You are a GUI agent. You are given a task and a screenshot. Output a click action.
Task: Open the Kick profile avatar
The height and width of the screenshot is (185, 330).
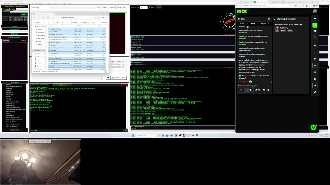(x=315, y=11)
